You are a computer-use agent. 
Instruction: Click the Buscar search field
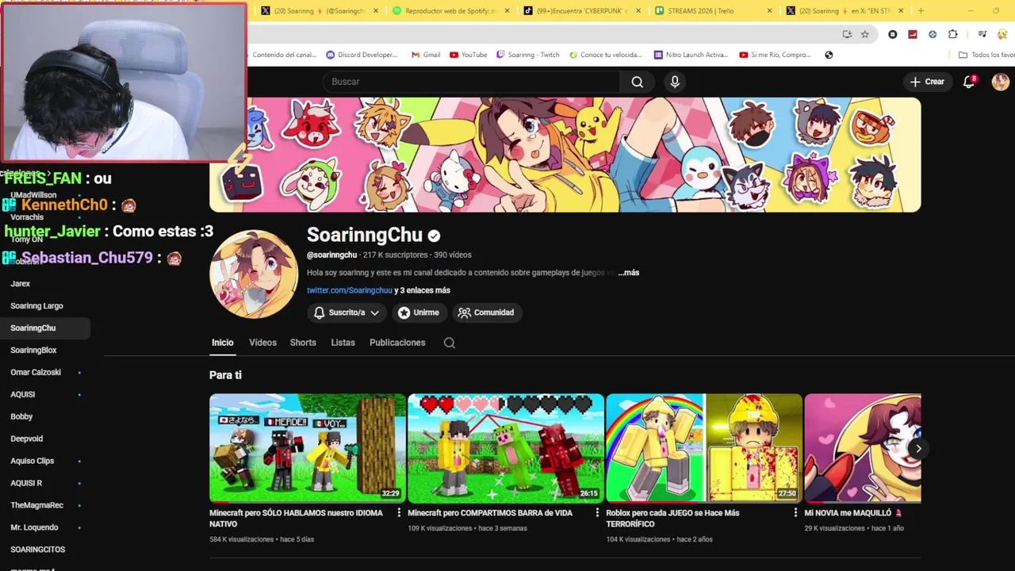tap(471, 82)
